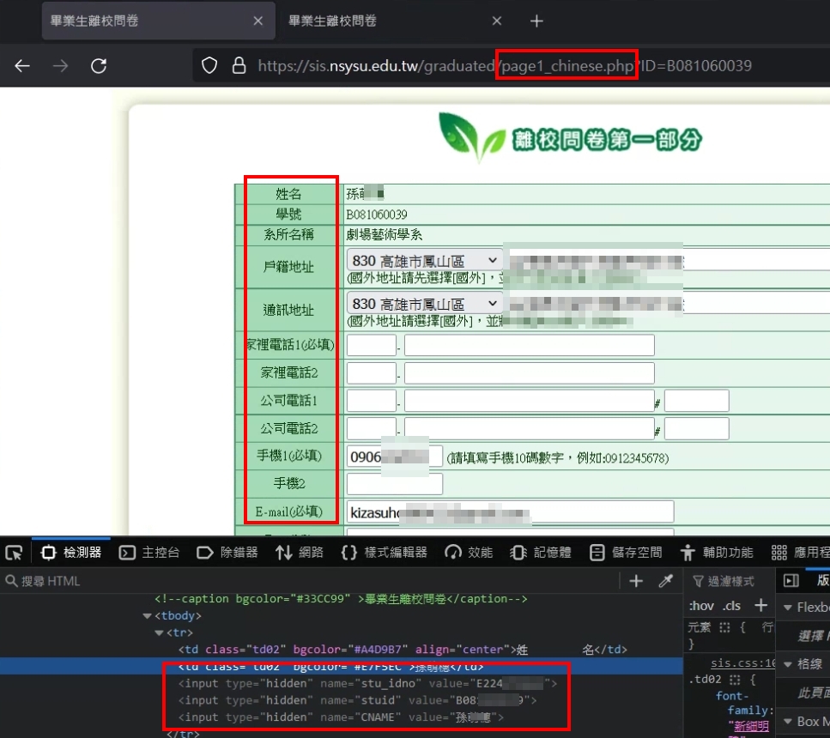Collapse the Flexbox section
Screen dimensions: 830x738
(x=788, y=608)
